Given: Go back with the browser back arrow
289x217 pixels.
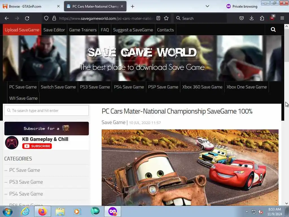Looking at the screenshot, I should tap(7, 18).
